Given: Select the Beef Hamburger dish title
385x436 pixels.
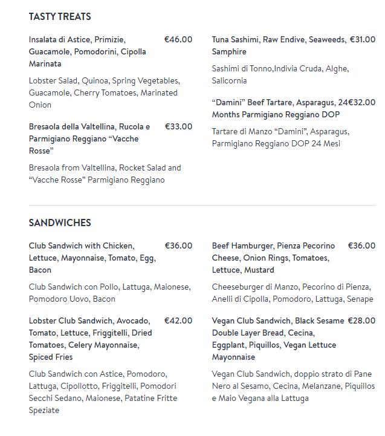Looking at the screenshot, I should point(273,258).
